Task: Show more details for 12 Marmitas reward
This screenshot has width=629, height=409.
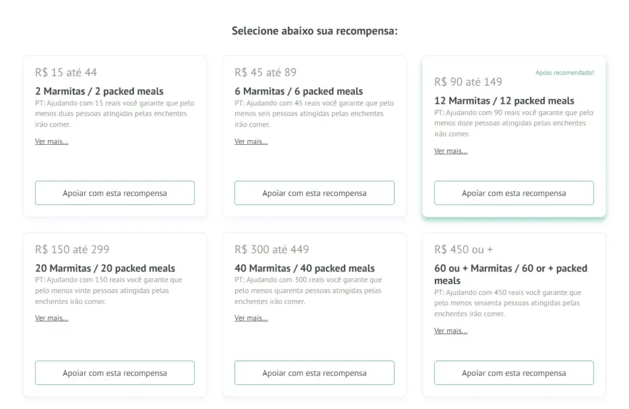Action: (451, 151)
